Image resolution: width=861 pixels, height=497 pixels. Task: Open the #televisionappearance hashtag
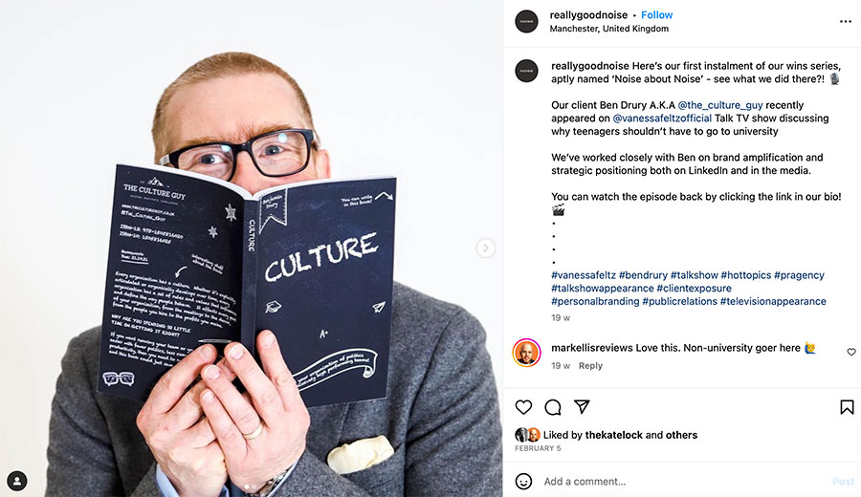(773, 301)
